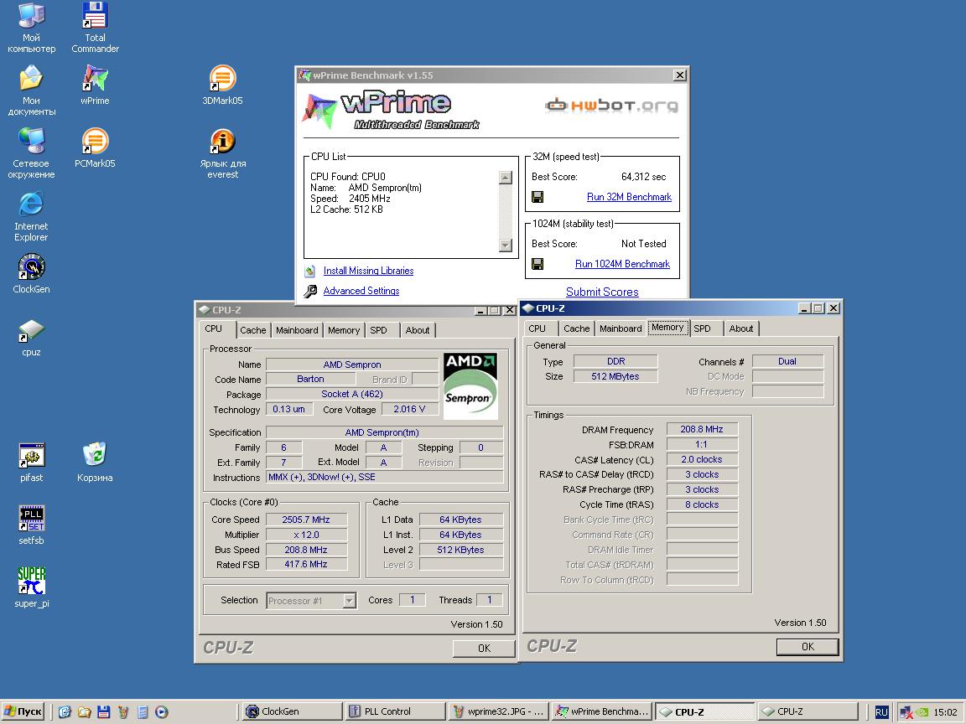Click the hwbot.org logo
The width and height of the screenshot is (966, 724).
611,106
